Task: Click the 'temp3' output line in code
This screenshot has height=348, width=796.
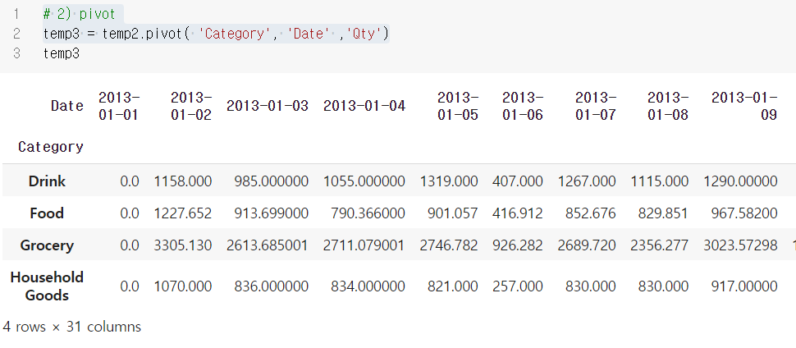Action: click(x=62, y=53)
